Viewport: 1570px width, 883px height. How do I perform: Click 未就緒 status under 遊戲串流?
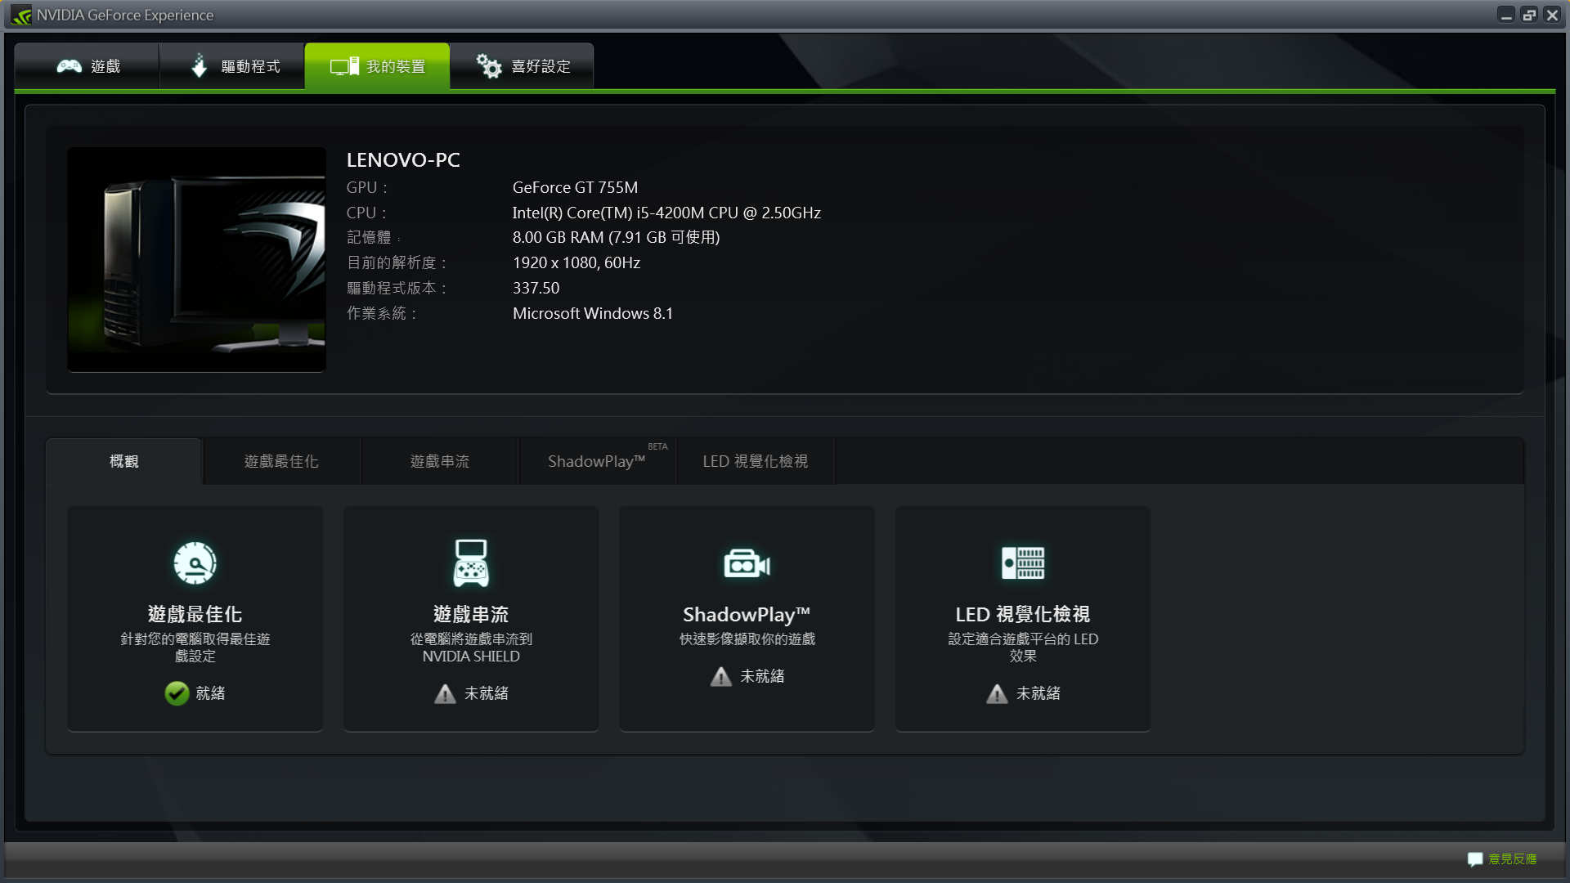pos(487,693)
